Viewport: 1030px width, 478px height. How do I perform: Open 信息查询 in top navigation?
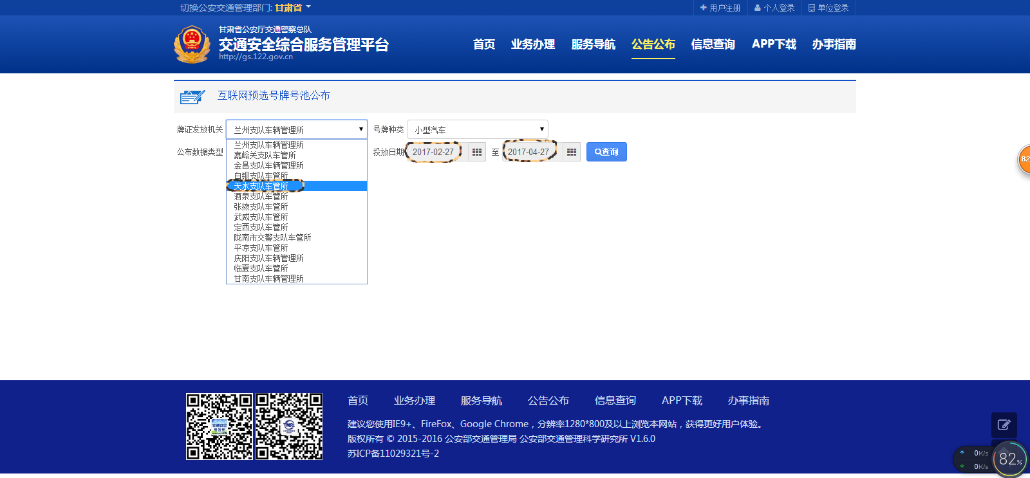click(x=713, y=44)
